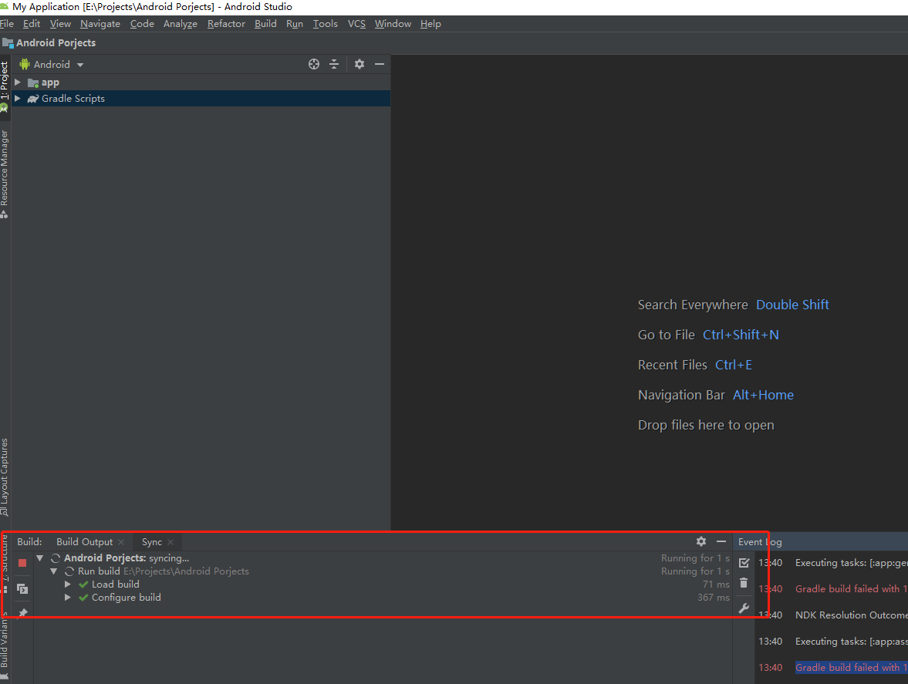Open Event Log settings wrench icon
908x684 pixels.
744,608
